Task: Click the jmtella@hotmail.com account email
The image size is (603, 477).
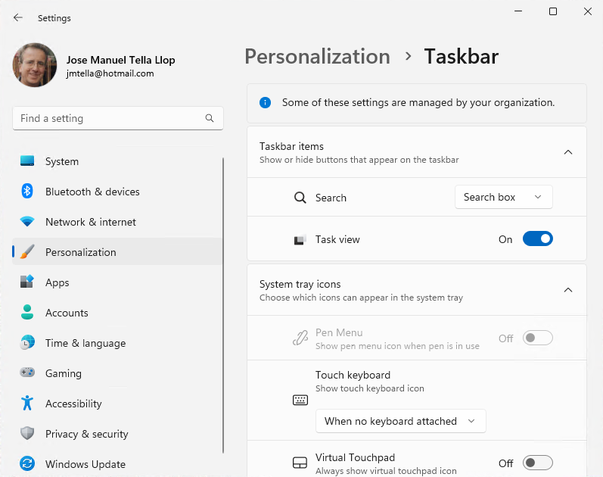Action: [110, 73]
